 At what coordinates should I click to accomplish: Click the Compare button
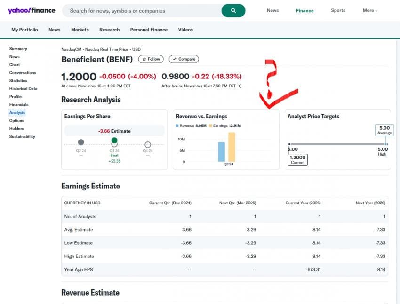click(x=184, y=59)
